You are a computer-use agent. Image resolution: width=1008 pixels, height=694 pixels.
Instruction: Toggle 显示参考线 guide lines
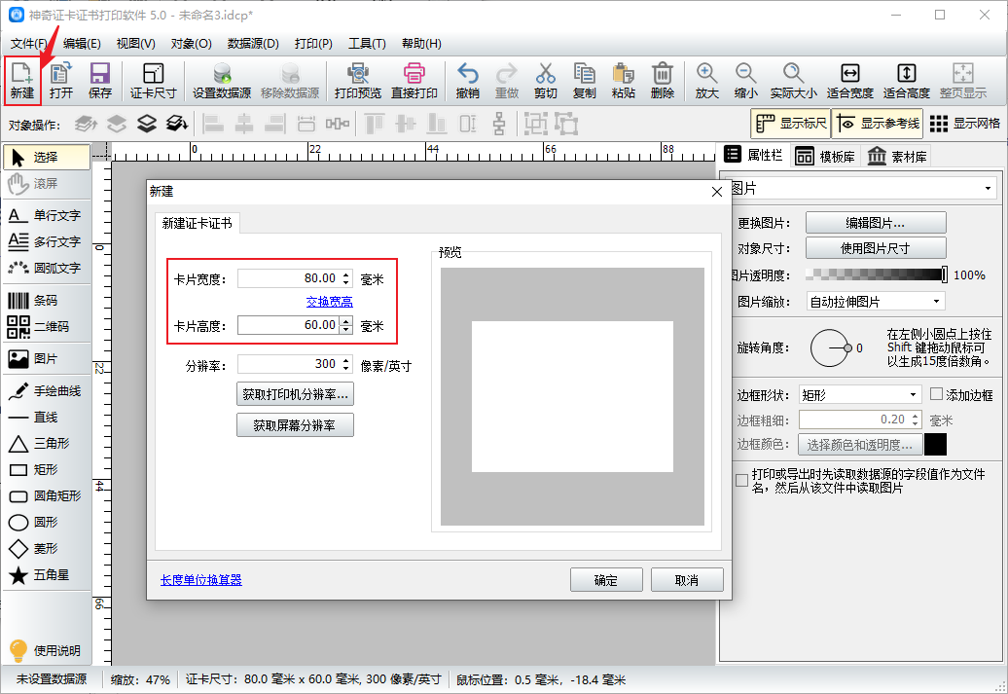click(x=877, y=124)
